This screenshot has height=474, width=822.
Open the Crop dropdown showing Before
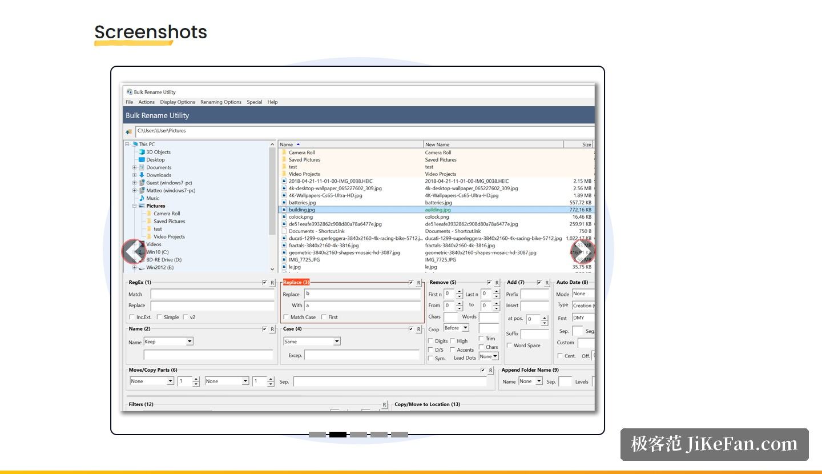pyautogui.click(x=456, y=328)
